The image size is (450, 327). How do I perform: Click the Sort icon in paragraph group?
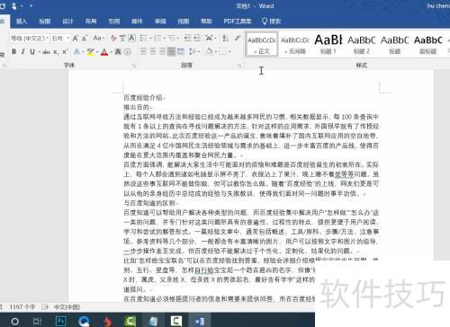226,38
